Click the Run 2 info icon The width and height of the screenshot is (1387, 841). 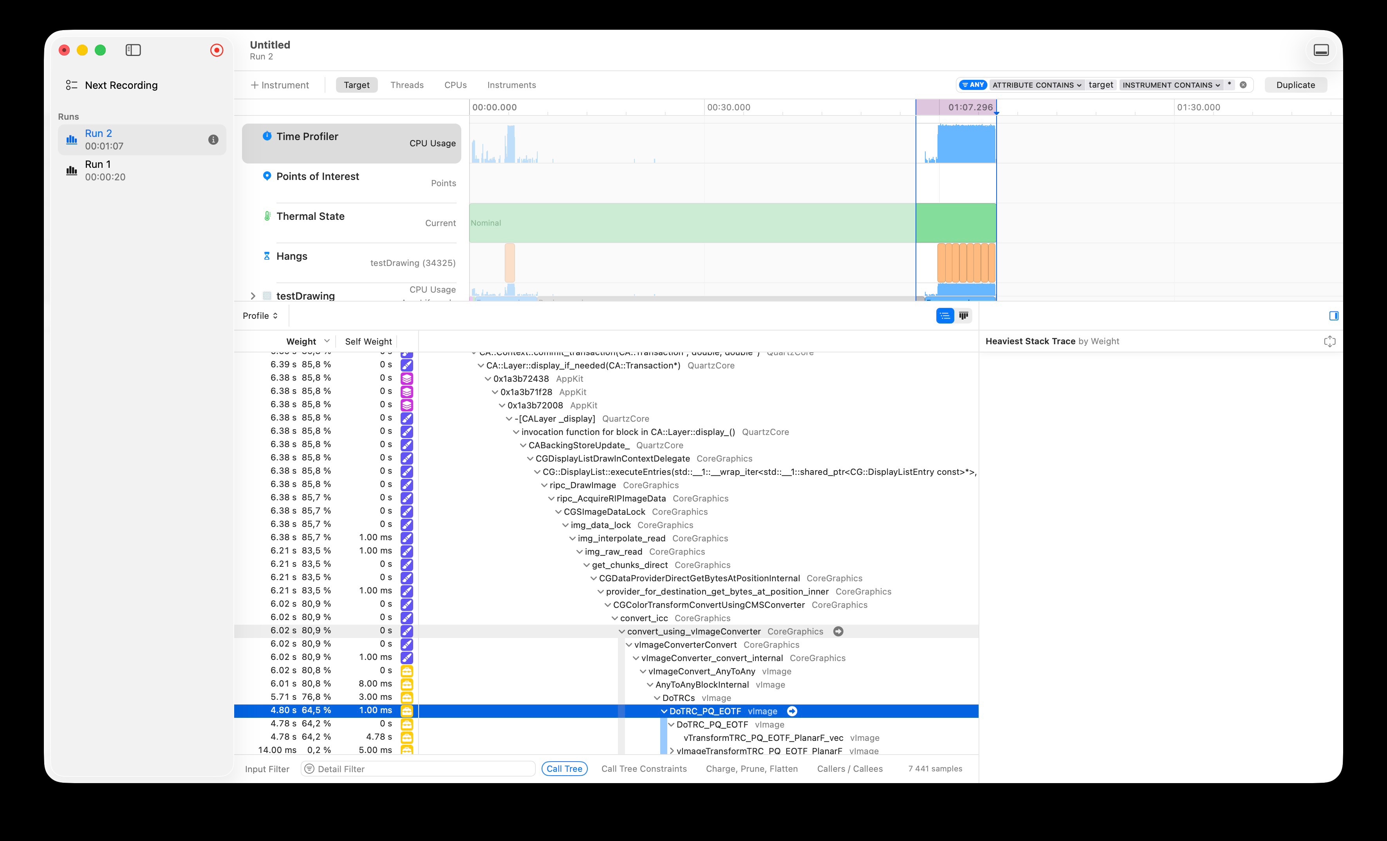(213, 139)
